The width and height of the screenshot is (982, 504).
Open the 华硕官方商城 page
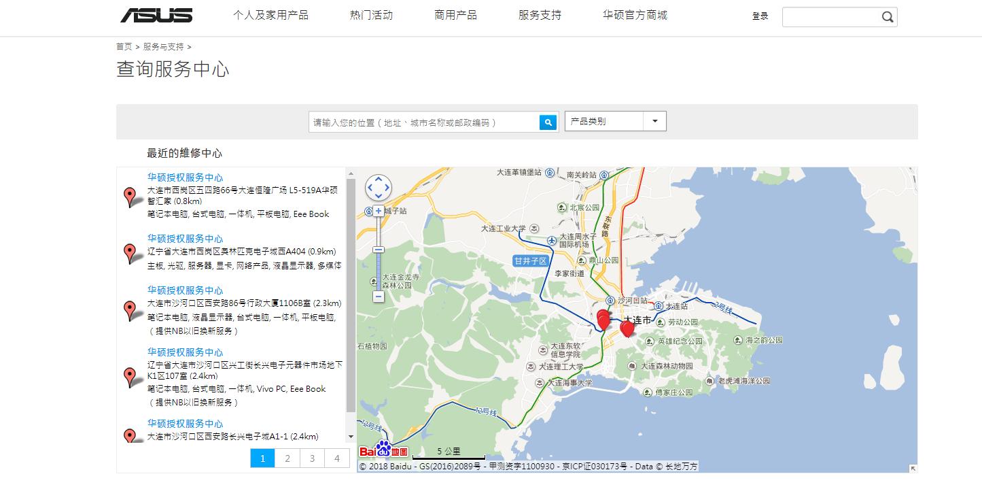pyautogui.click(x=633, y=15)
